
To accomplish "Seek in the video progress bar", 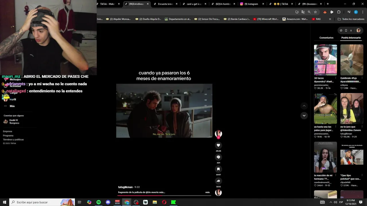I will coord(164,196).
